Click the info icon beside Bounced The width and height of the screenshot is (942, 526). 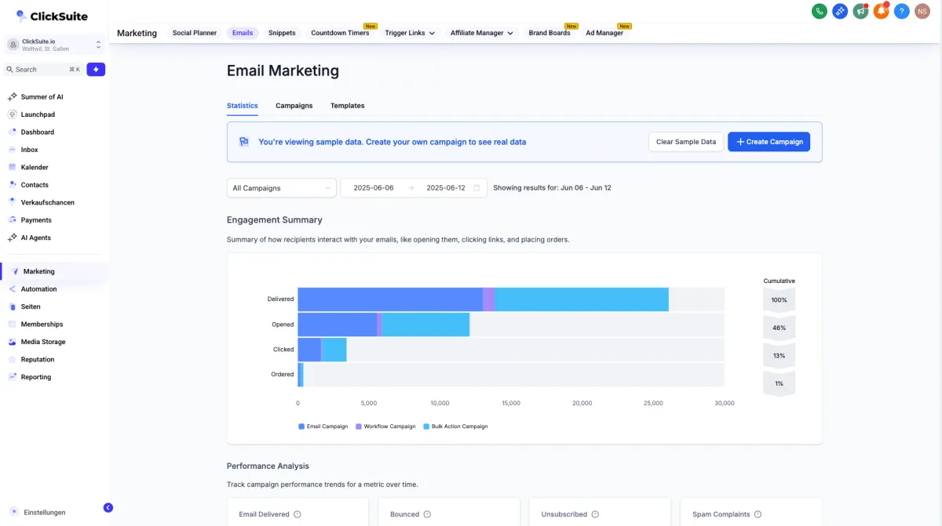click(x=427, y=514)
